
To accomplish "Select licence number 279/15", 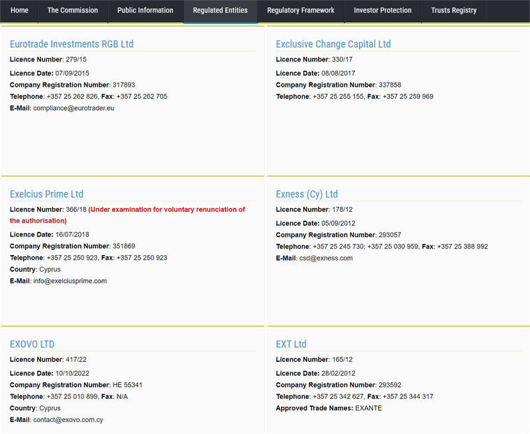I will [76, 60].
